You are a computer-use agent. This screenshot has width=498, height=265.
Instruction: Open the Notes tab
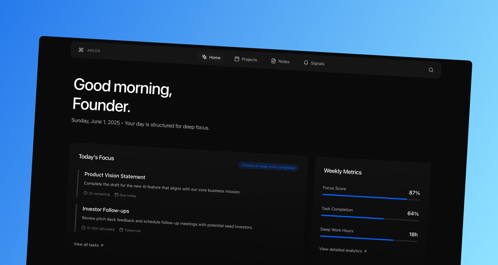[x=281, y=61]
